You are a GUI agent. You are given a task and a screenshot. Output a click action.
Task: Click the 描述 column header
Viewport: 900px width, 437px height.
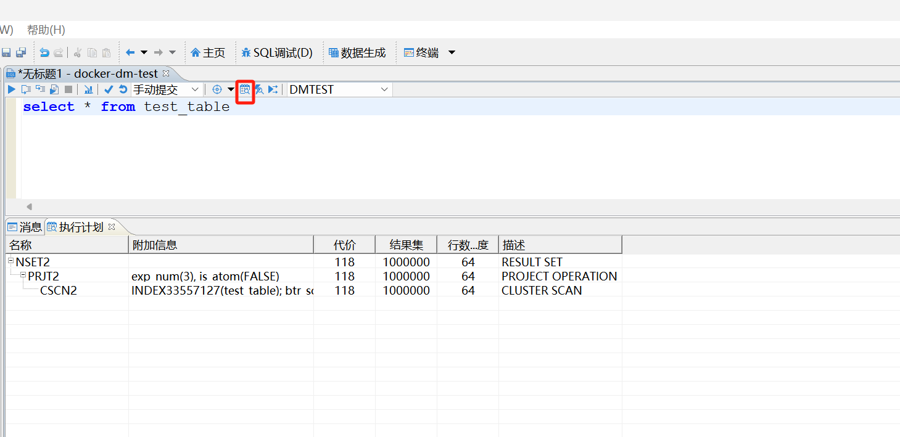(x=560, y=245)
